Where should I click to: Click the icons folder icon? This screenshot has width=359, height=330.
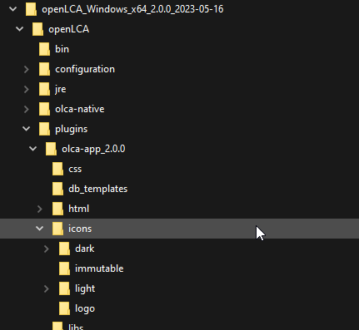57,229
